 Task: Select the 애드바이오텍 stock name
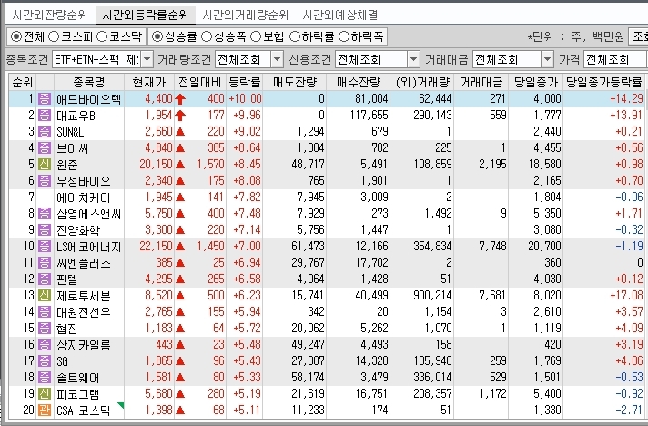tap(88, 99)
